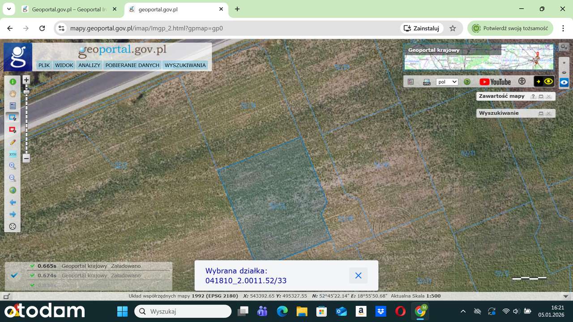The width and height of the screenshot is (573, 322).
Task: Open the POBIERANIE DANYCH menu
Action: click(x=133, y=65)
